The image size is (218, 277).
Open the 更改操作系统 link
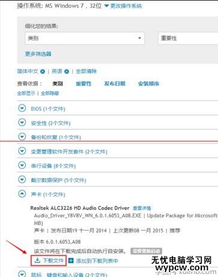click(126, 6)
